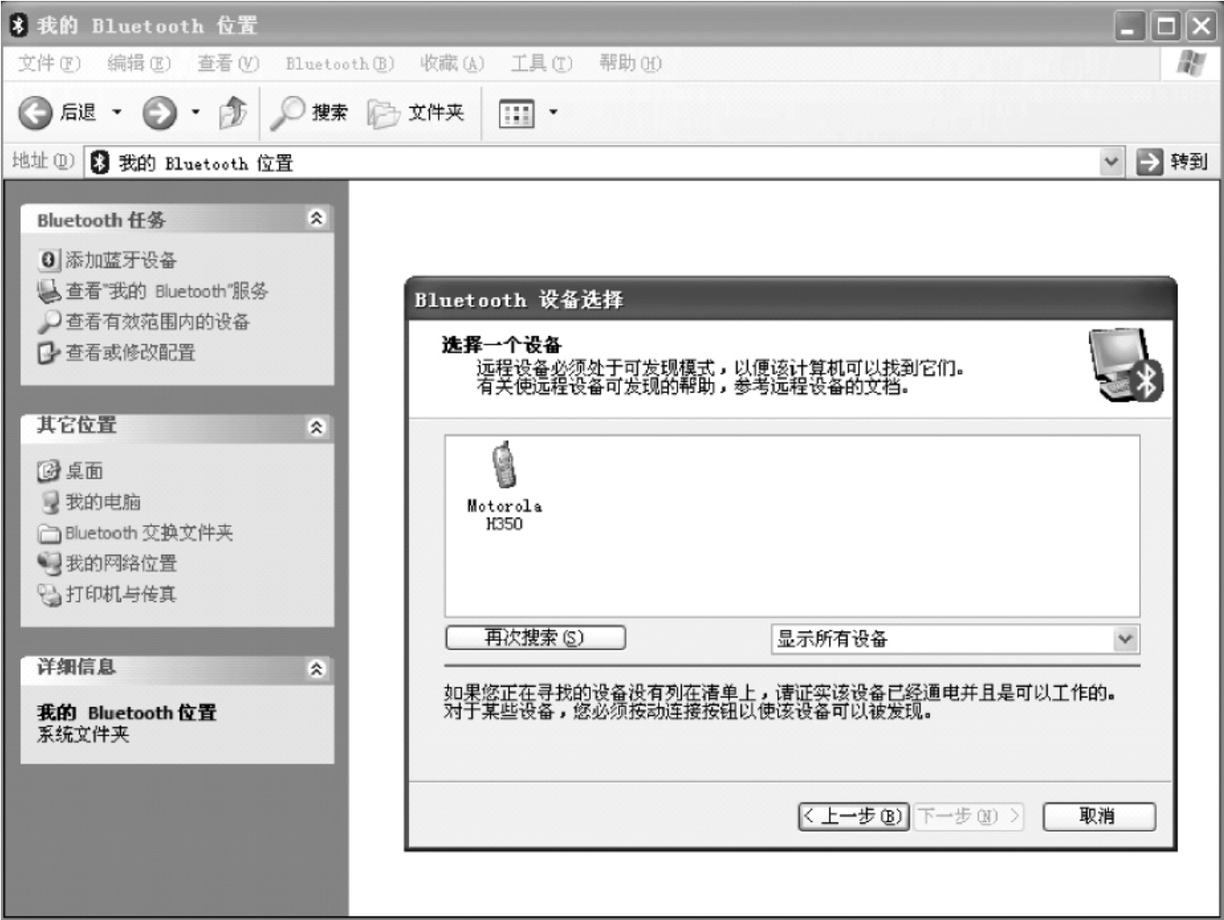Select the Motorola H350 phone icon
1224x920 pixels.
click(x=504, y=464)
